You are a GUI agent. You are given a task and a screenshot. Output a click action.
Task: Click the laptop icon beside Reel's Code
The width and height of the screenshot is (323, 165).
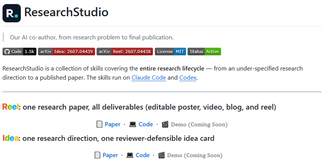[133, 124]
